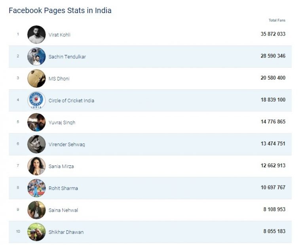The width and height of the screenshot is (304, 245).
Task: Open the Shikhar Dhawan name link
Action: (66, 232)
